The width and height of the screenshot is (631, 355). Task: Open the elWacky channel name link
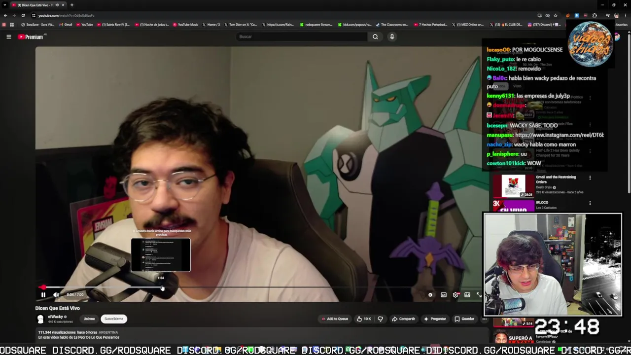tap(55, 317)
